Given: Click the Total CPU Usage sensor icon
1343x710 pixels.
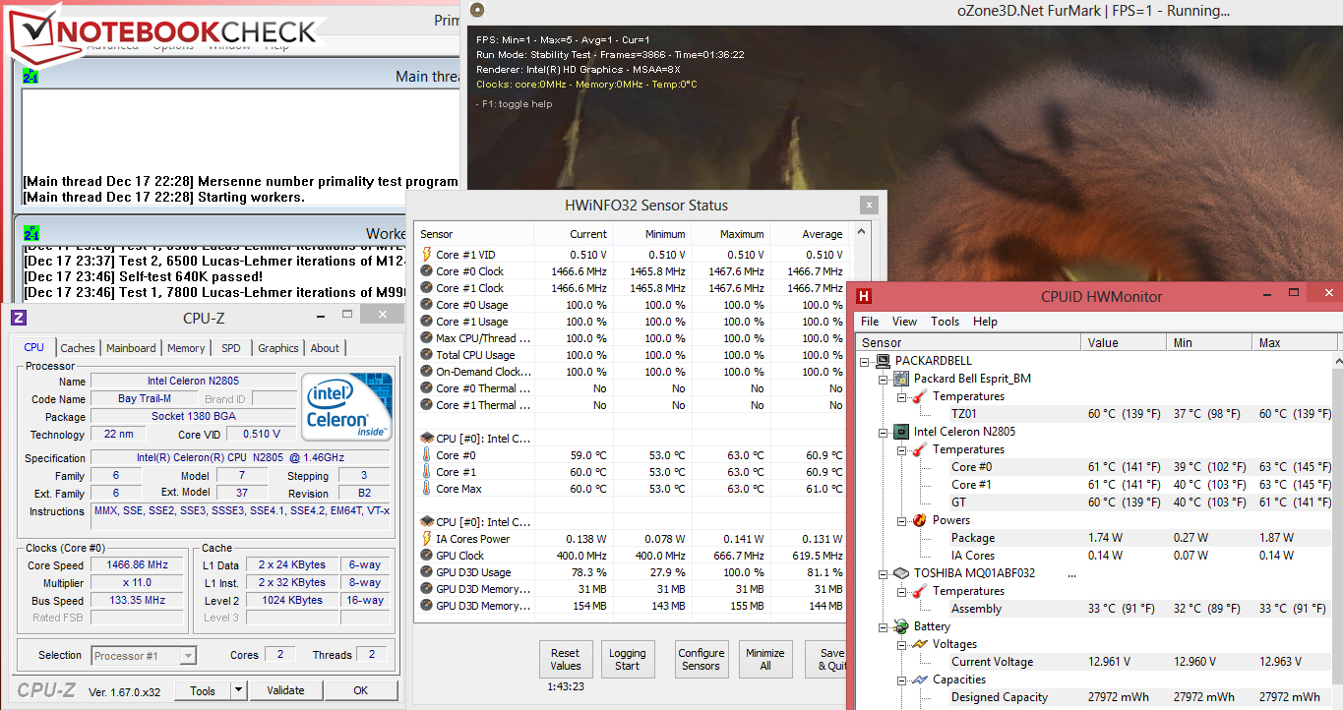Looking at the screenshot, I should click(426, 355).
